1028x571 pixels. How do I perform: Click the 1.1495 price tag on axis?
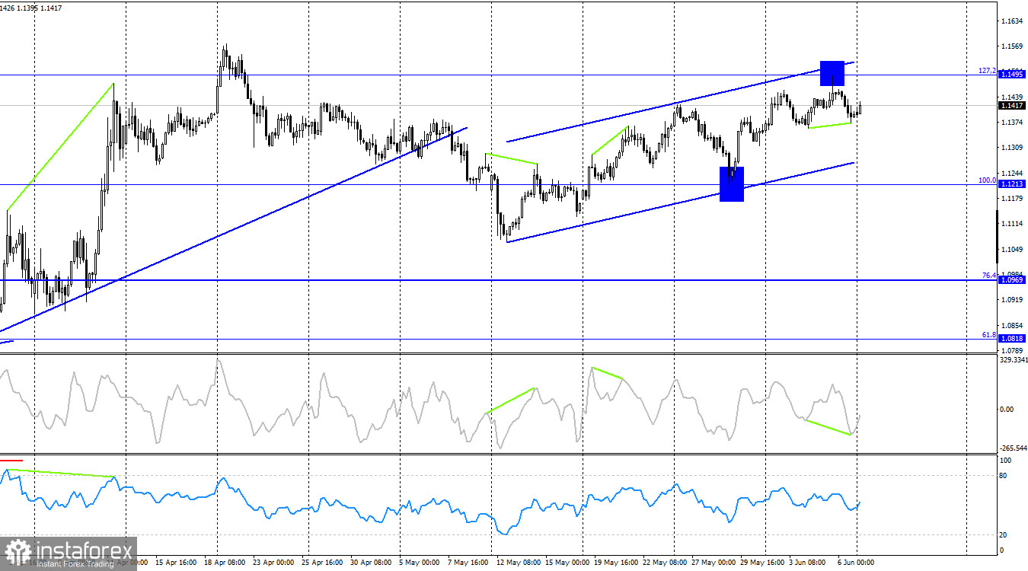coord(1012,75)
